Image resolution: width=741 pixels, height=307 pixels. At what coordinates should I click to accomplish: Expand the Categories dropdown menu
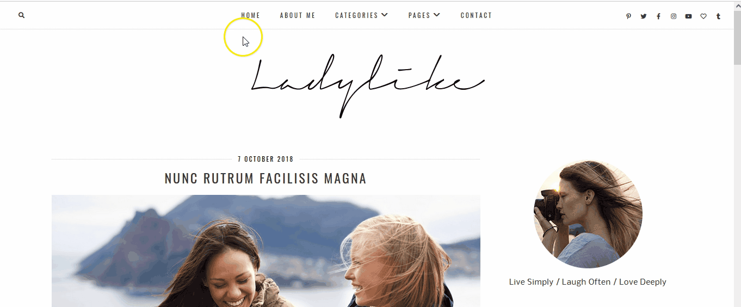click(362, 15)
